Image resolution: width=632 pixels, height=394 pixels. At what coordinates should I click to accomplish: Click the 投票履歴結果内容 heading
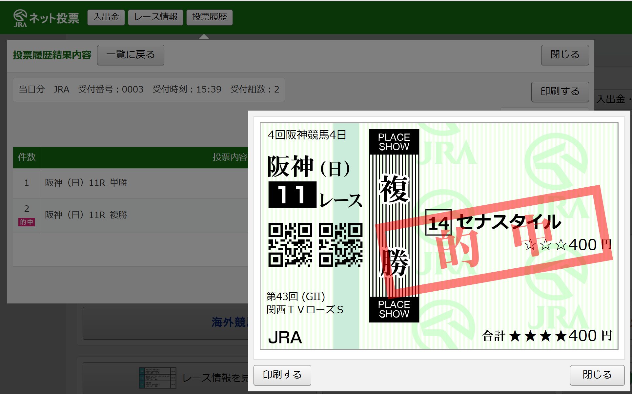52,55
